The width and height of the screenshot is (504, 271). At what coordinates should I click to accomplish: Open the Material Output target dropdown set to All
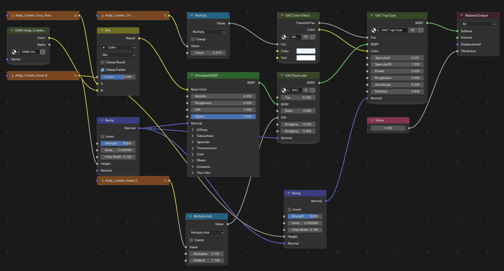[x=478, y=24]
